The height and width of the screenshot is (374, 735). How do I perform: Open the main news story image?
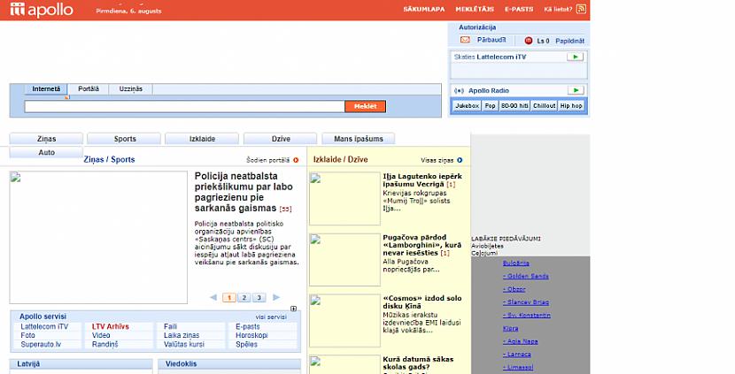(x=98, y=237)
